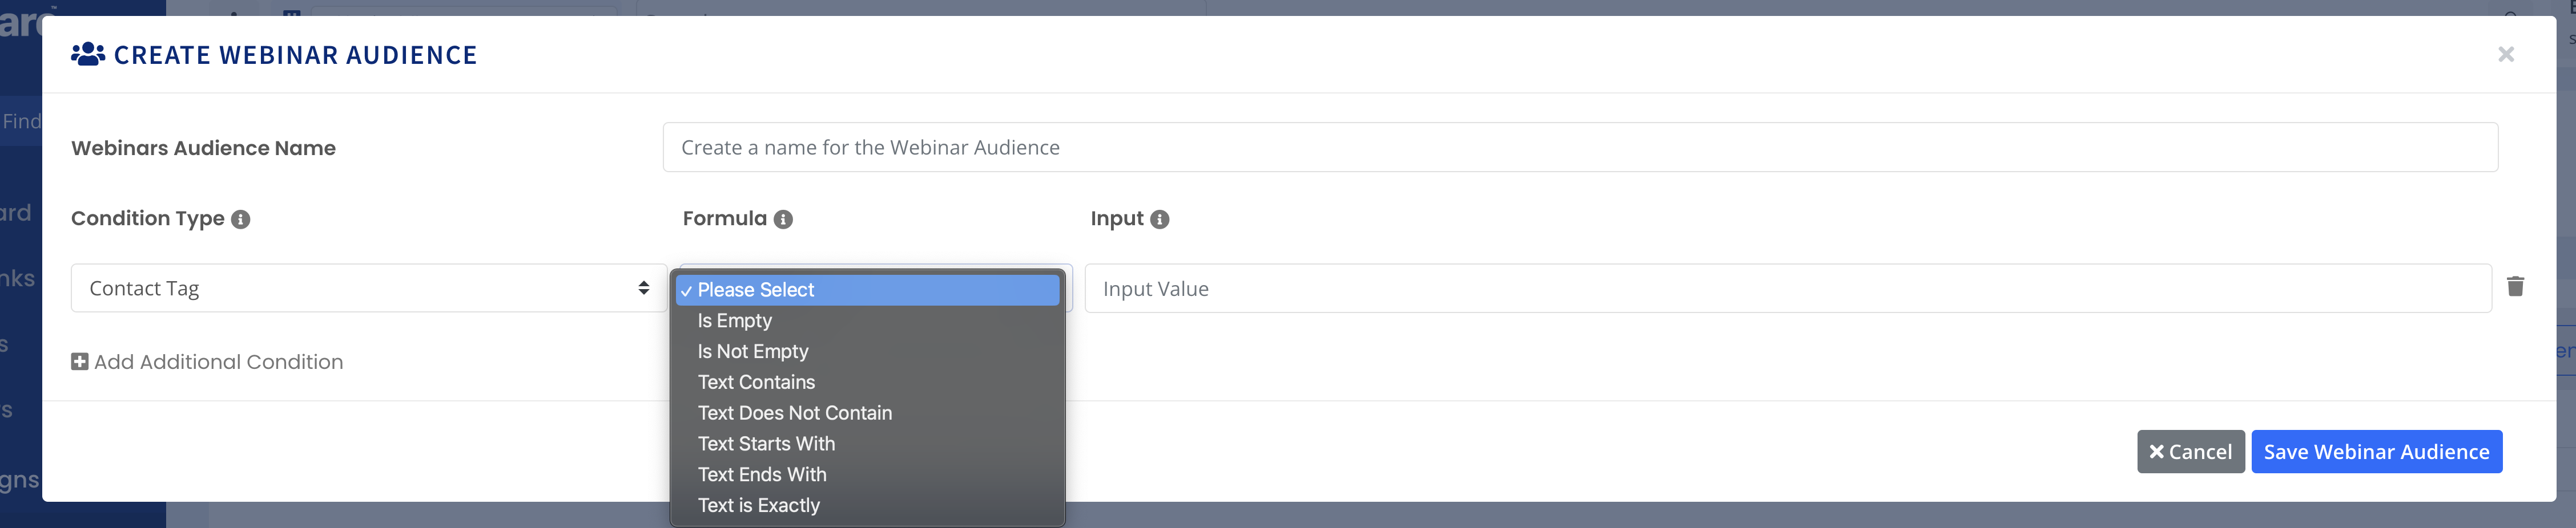Delete the condition with trash icon
The image size is (2576, 528).
pos(2515,287)
